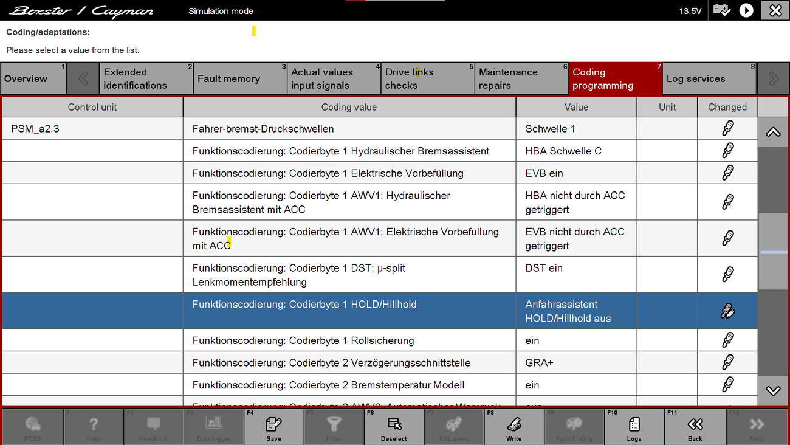790x445 pixels.
Task: Click the 'DST ein' value cell
Action: click(x=575, y=274)
